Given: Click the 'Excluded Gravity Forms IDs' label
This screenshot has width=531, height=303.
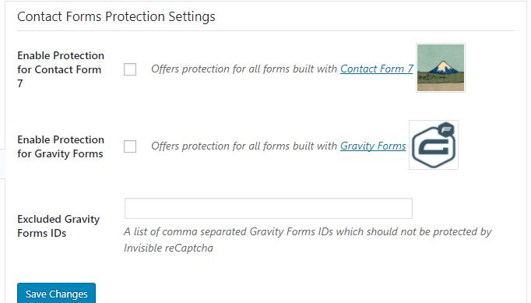Looking at the screenshot, I should click(x=58, y=226).
